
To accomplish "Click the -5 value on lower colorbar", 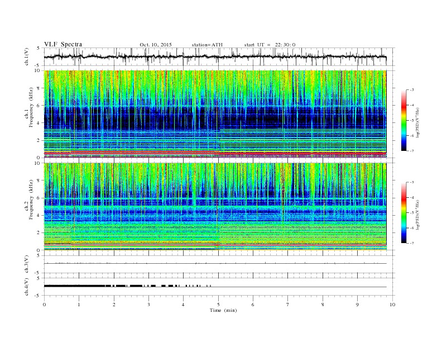I will click(x=411, y=213).
